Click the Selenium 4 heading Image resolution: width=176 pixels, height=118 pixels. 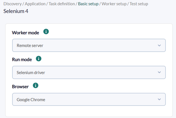pyautogui.click(x=16, y=11)
